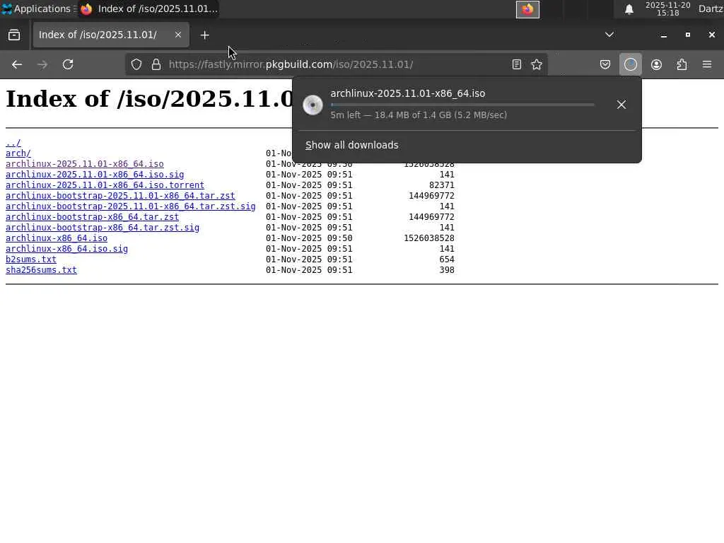724x543 pixels.
Task: Cancel the archlinux ISO download
Action: pyautogui.click(x=621, y=105)
